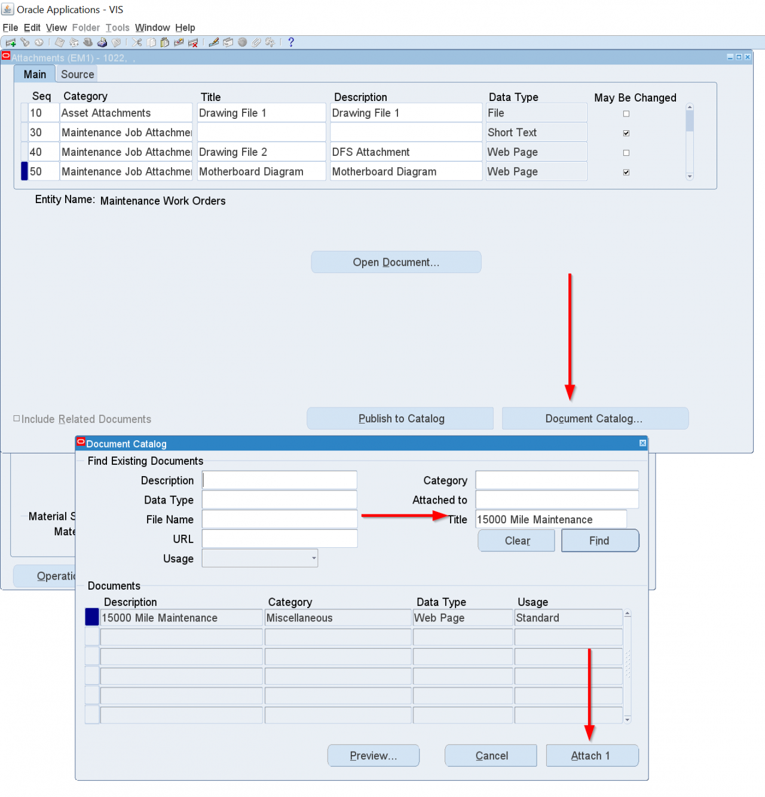The width and height of the screenshot is (765, 797).
Task: Select the Delete Record toolbar icon
Action: tap(193, 42)
